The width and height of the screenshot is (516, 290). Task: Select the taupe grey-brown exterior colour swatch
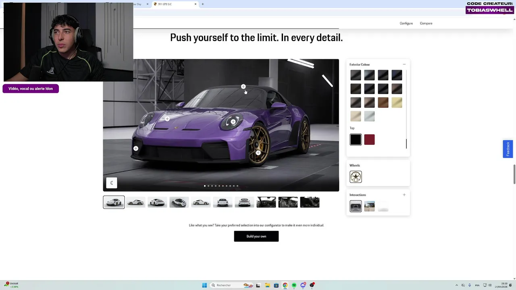click(369, 102)
